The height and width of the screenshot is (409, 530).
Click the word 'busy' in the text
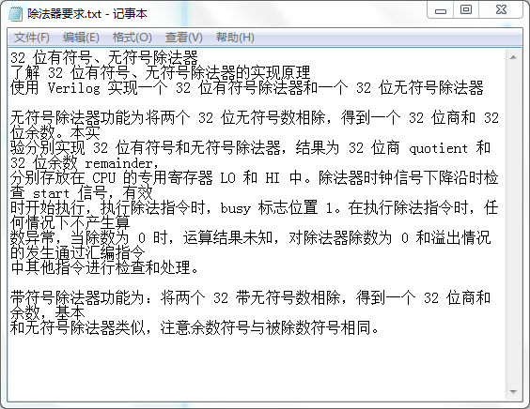[x=236, y=208]
